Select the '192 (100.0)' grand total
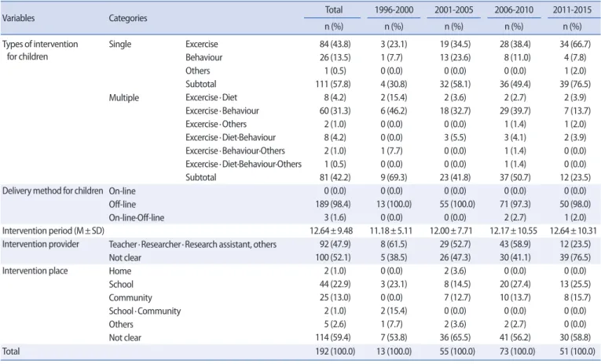The height and width of the screenshot is (364, 601). [335, 351]
